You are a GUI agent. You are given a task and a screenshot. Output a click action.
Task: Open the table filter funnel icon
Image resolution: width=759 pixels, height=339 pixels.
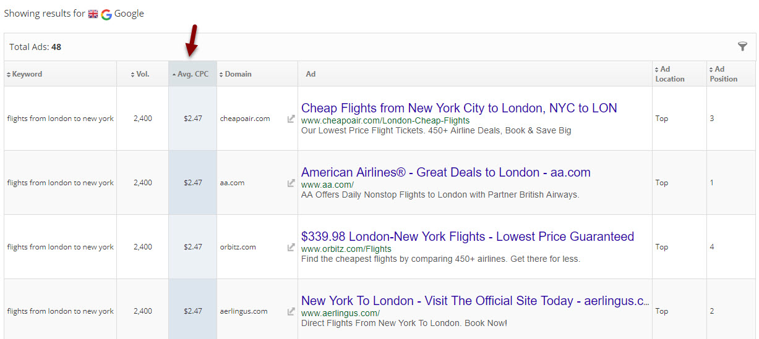tap(742, 47)
